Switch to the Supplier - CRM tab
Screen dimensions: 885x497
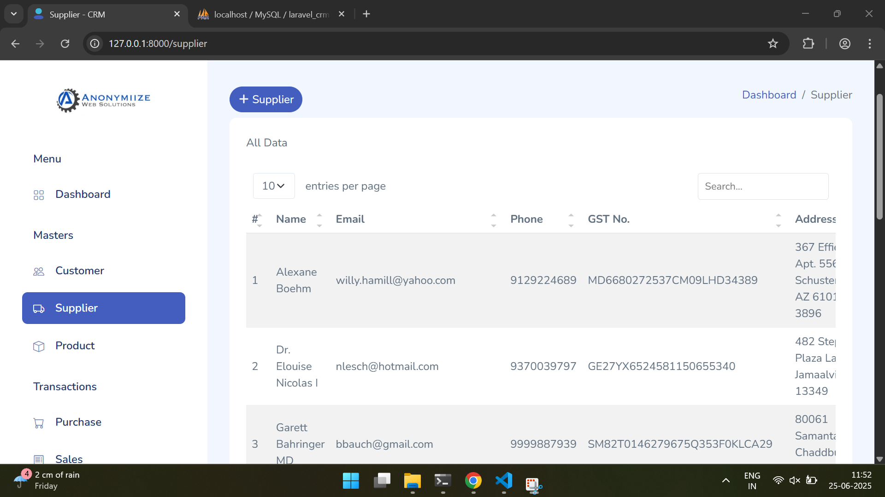[108, 14]
